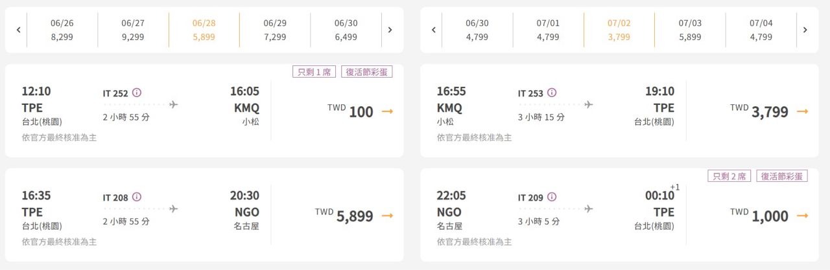Screen dimensions: 830x270
Task: Show later outbound dates with right chevron
Action: 390,30
